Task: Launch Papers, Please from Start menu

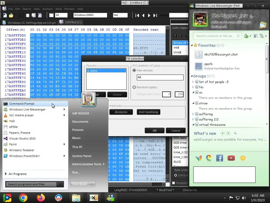Action: point(20,133)
